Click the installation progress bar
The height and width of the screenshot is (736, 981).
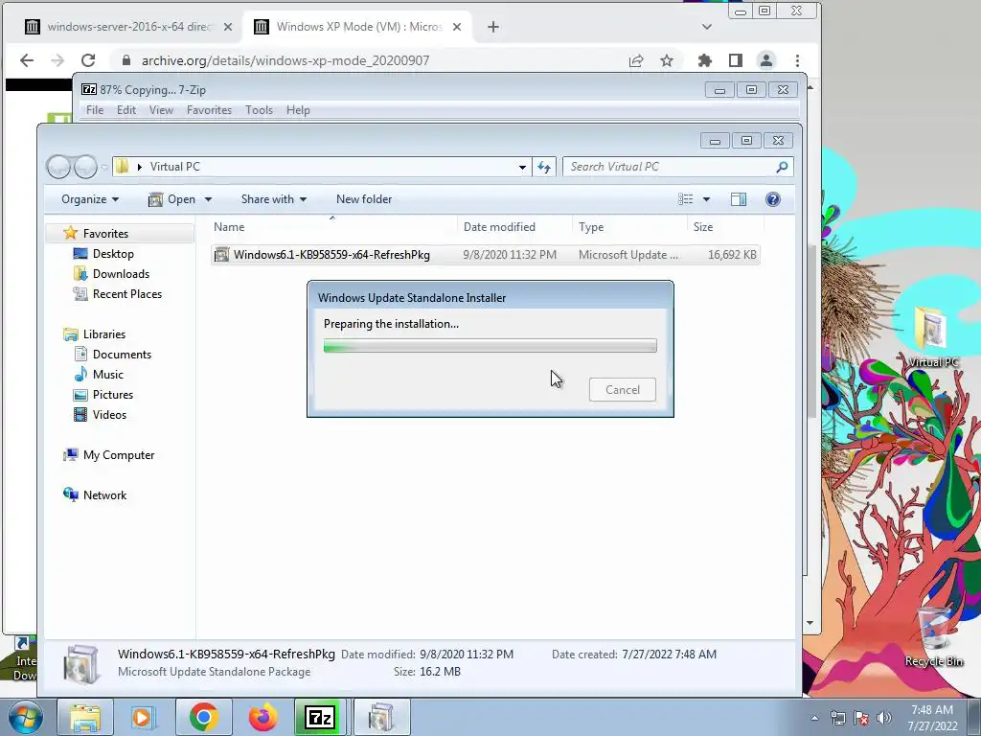coord(490,345)
